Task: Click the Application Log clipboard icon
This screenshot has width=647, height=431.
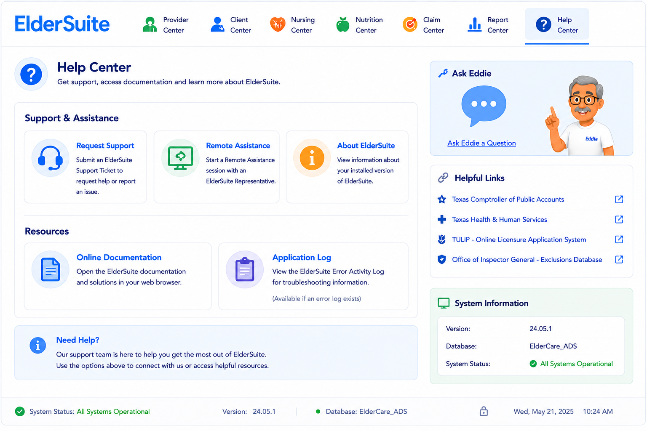Action: click(x=245, y=269)
